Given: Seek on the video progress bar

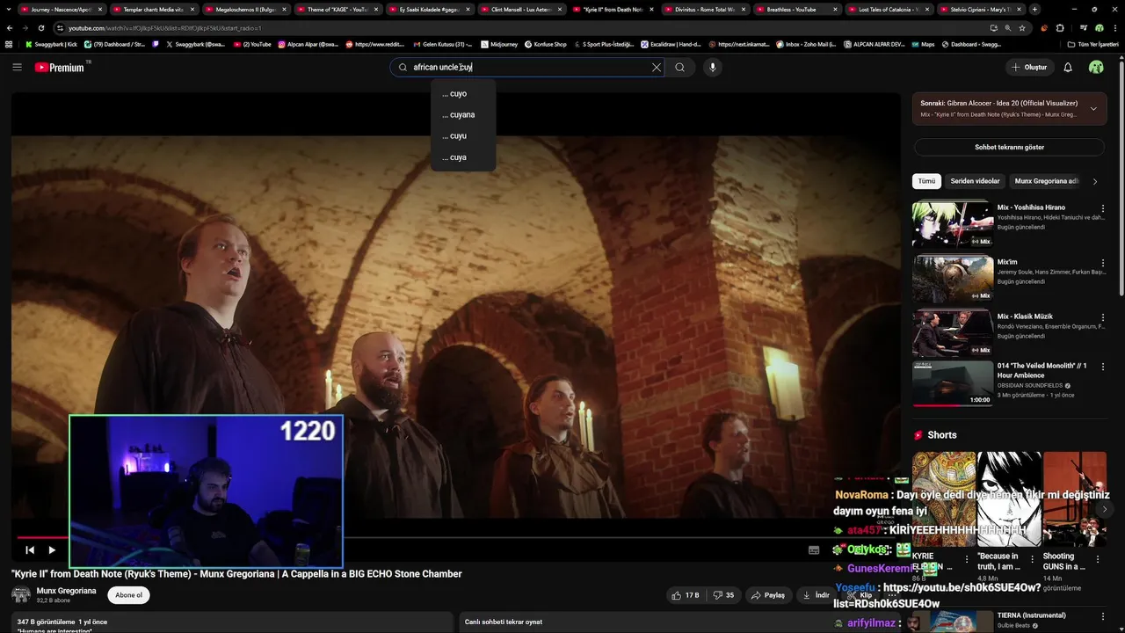Looking at the screenshot, I should pos(455,537).
